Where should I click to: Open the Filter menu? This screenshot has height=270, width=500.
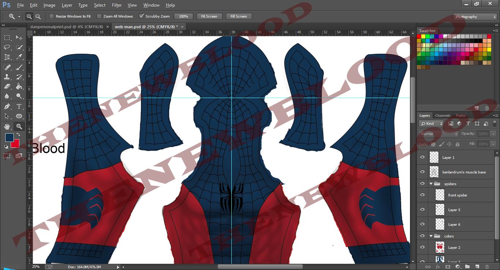point(117,5)
